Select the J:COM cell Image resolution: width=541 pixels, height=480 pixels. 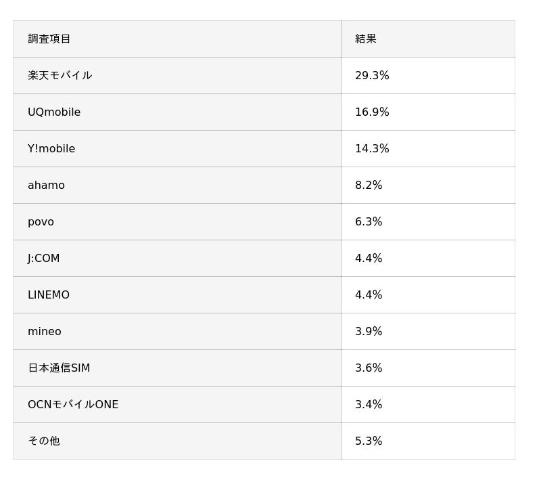43,259
